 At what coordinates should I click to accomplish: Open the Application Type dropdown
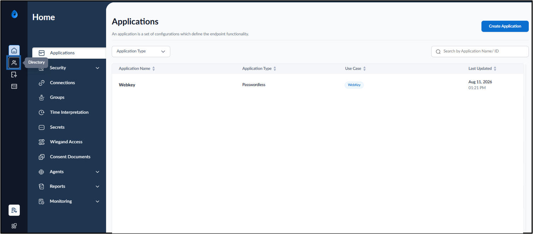(141, 51)
